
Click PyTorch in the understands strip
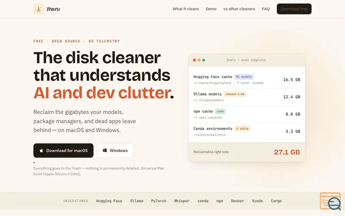[159, 201]
